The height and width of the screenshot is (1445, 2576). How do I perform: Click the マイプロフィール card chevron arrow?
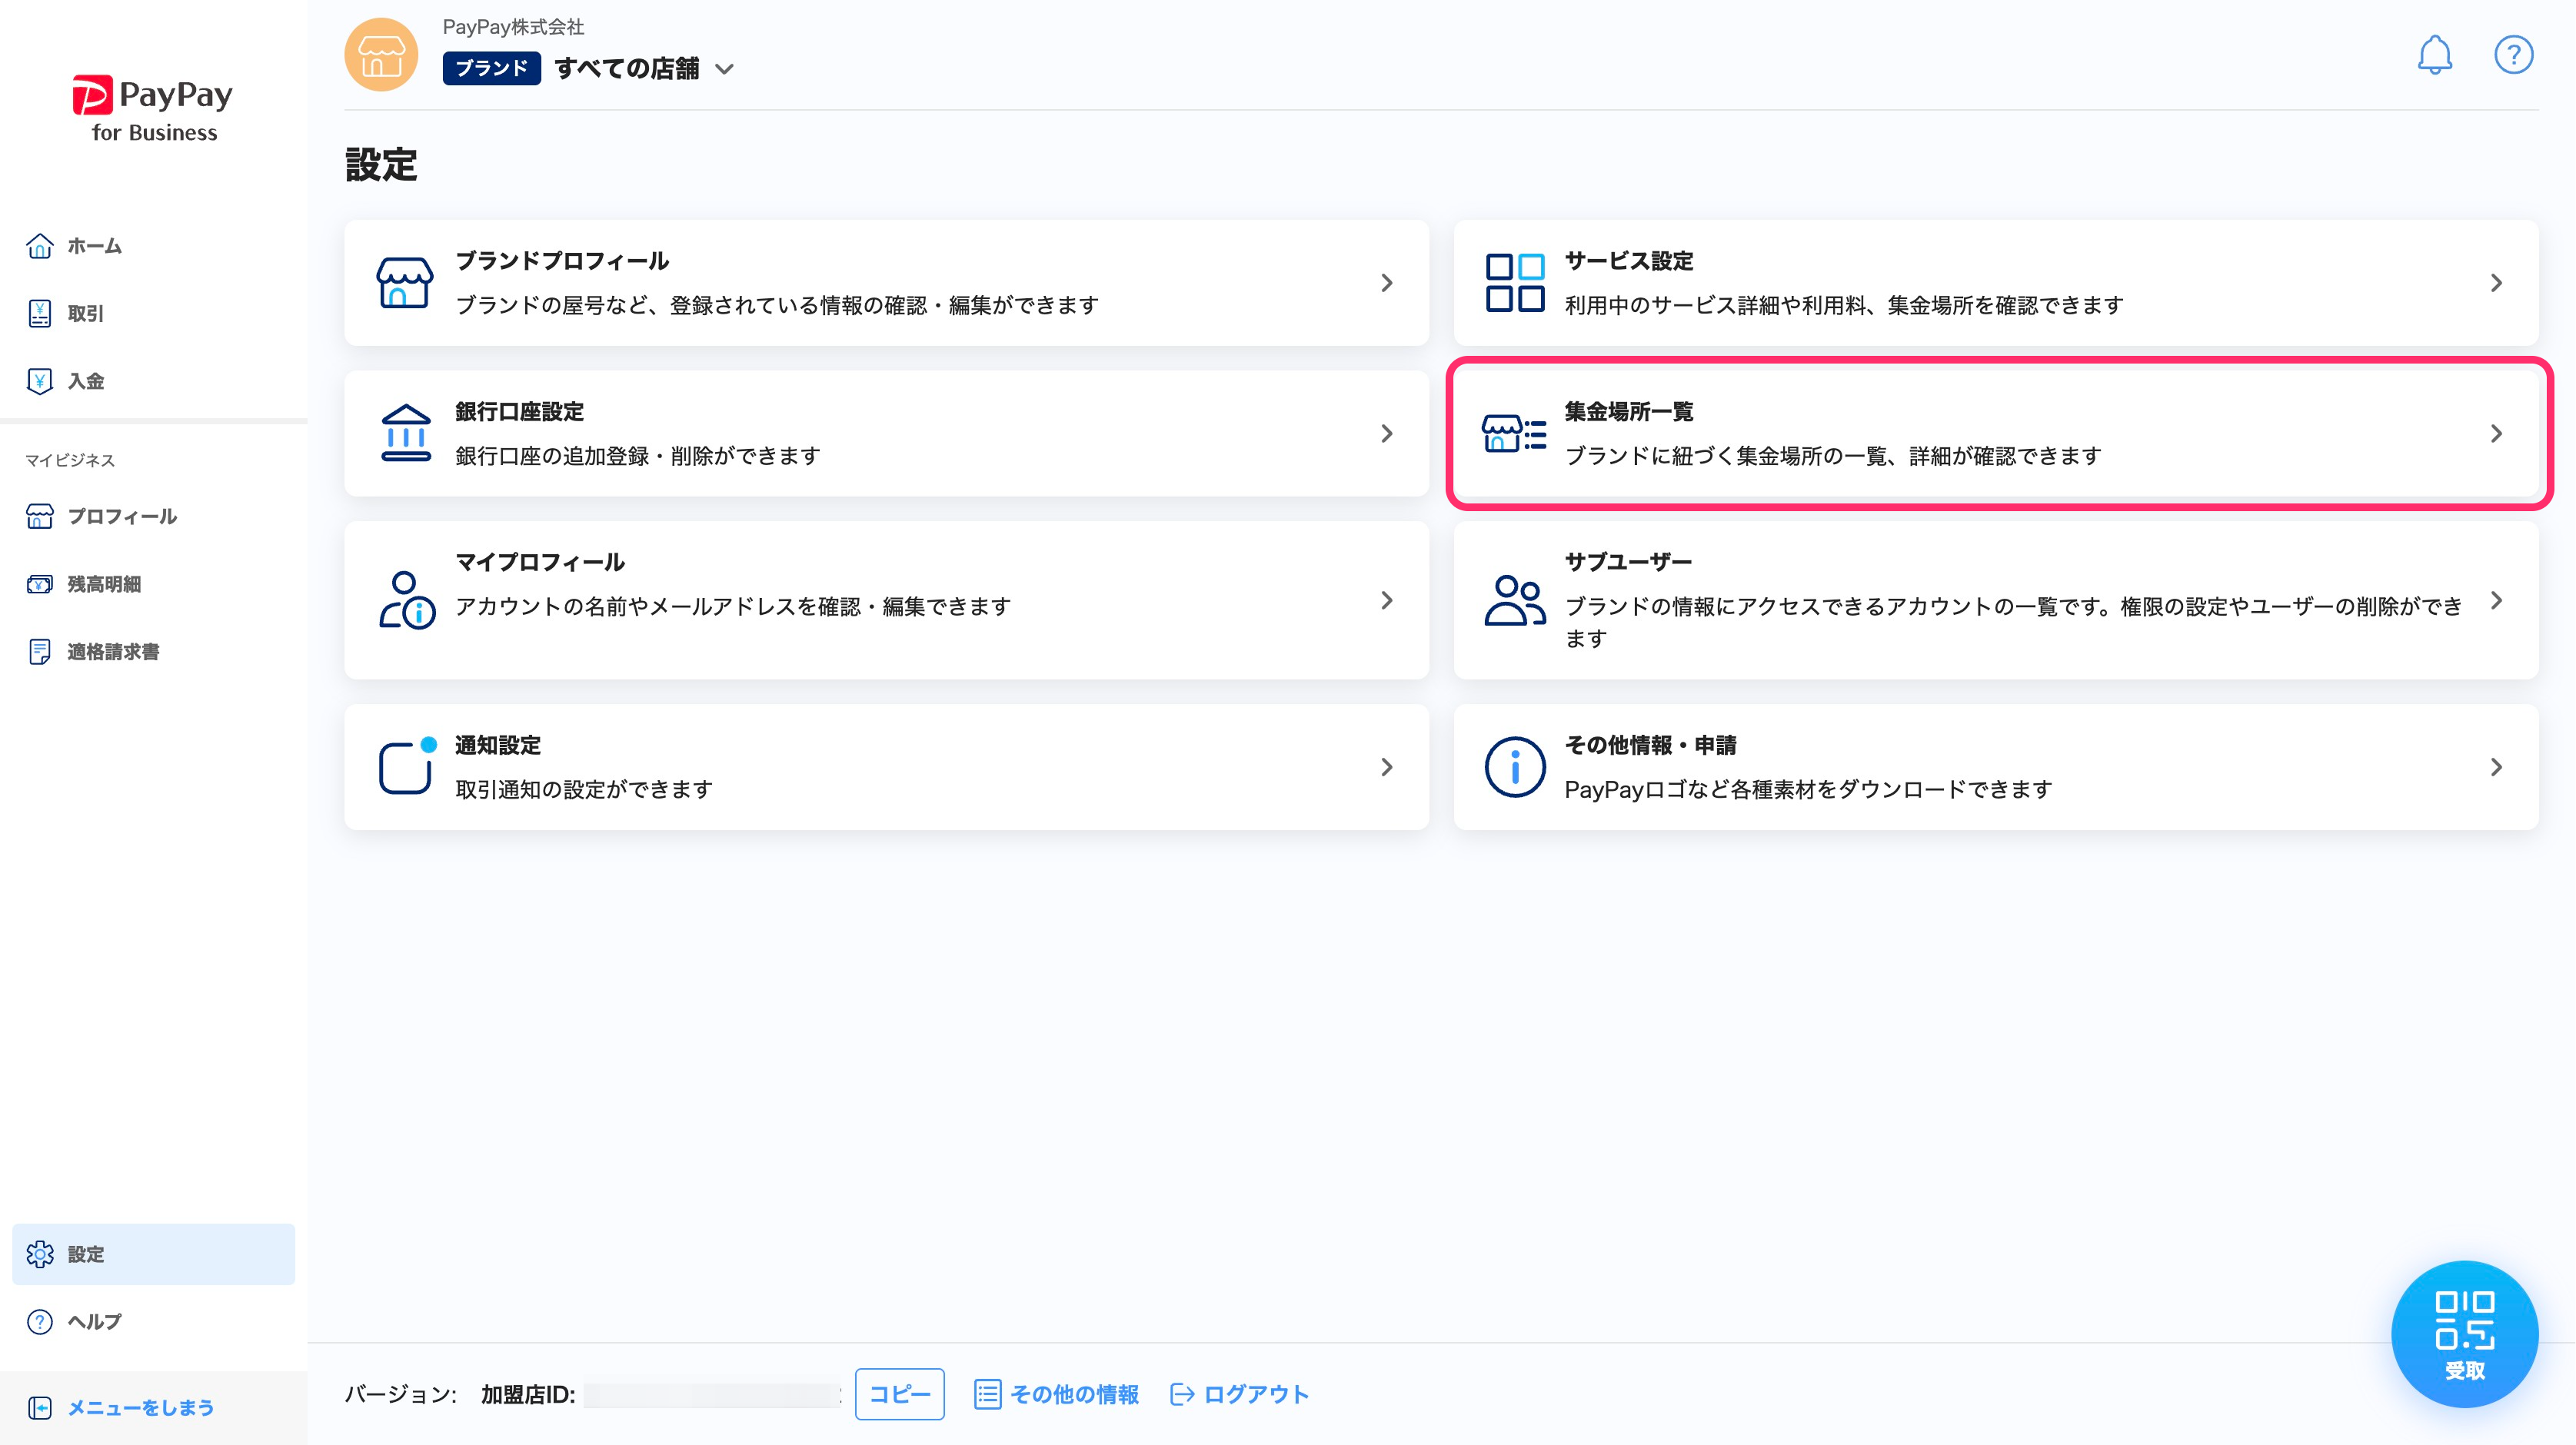[1386, 600]
